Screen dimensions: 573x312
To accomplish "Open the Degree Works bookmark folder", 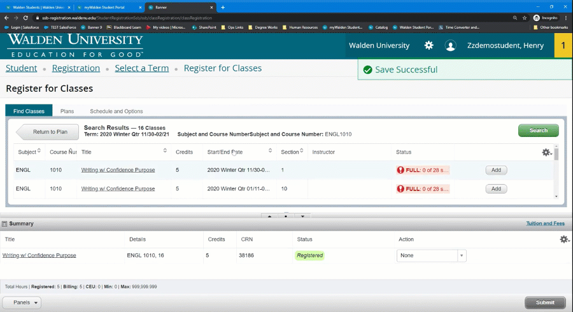I will tap(263, 27).
